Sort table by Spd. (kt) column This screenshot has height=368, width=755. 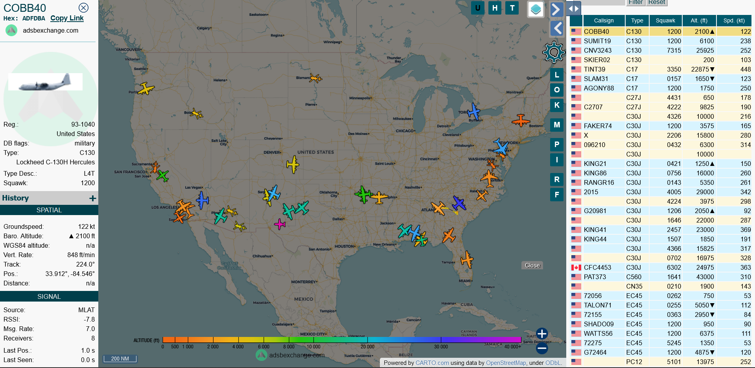tap(734, 20)
